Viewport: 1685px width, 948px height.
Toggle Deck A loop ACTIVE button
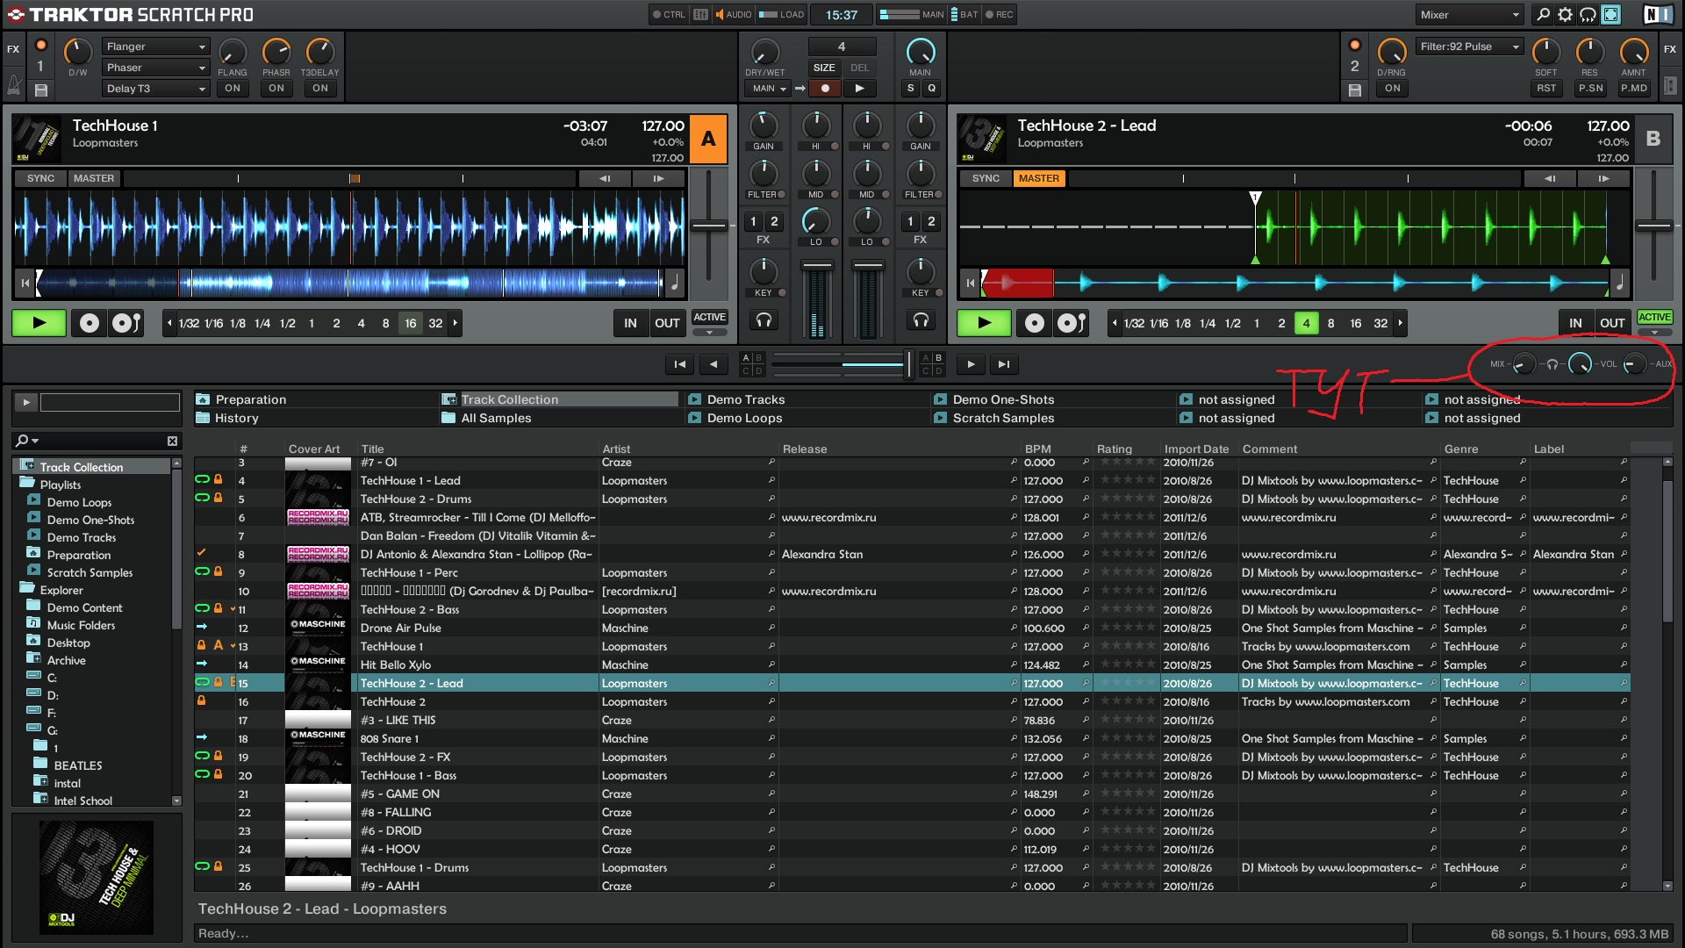tap(709, 318)
